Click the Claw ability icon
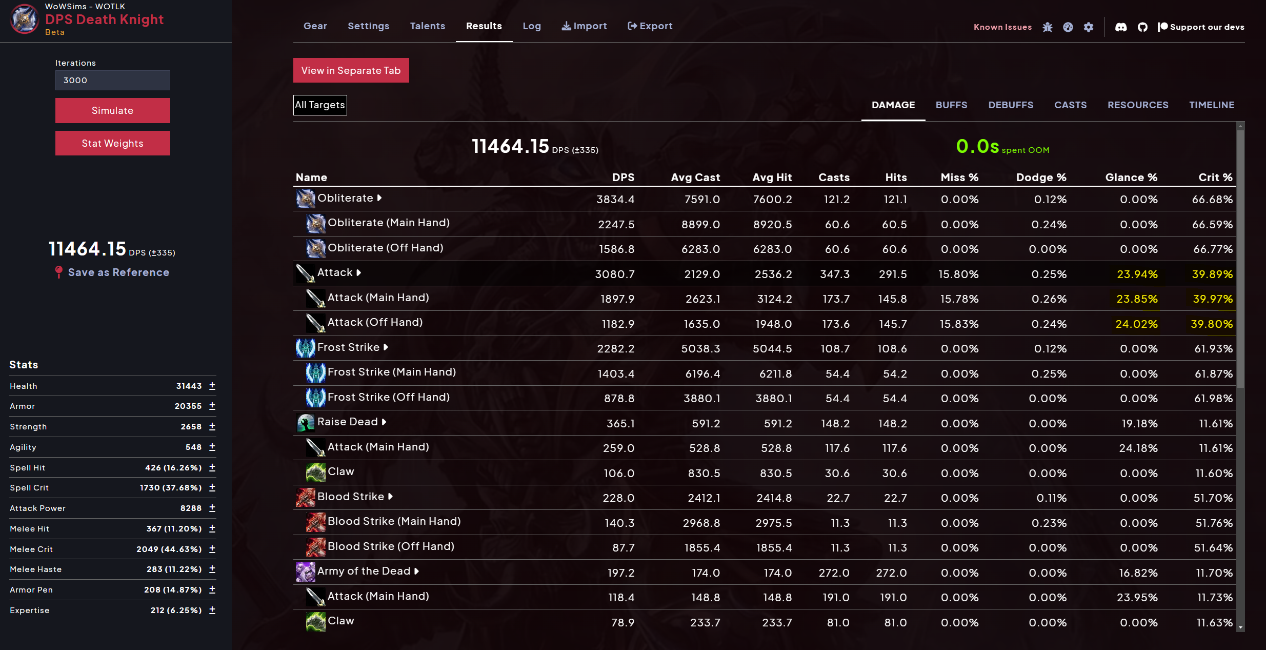The height and width of the screenshot is (650, 1266). (316, 472)
